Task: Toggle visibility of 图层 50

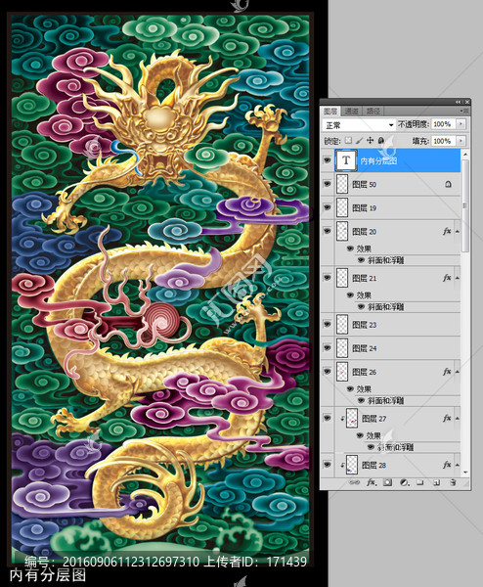Action: 328,184
